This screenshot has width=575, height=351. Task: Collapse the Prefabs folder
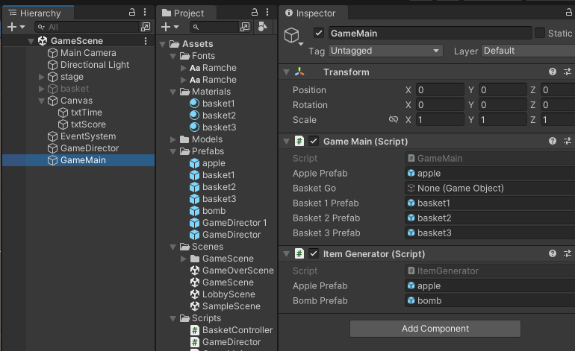(173, 151)
